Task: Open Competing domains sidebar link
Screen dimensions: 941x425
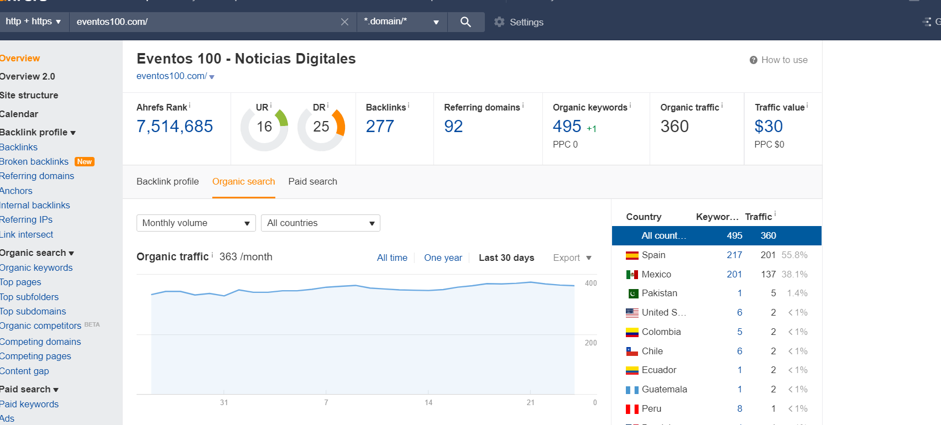Action: coord(40,342)
